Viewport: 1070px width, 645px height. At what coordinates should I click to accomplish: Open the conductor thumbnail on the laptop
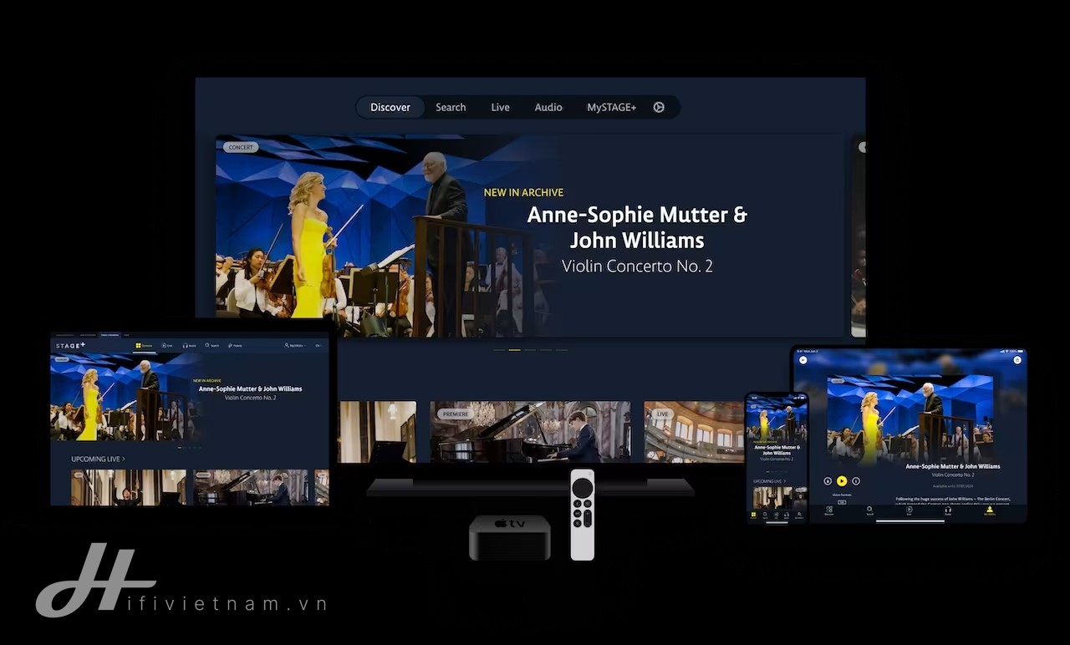(x=129, y=487)
